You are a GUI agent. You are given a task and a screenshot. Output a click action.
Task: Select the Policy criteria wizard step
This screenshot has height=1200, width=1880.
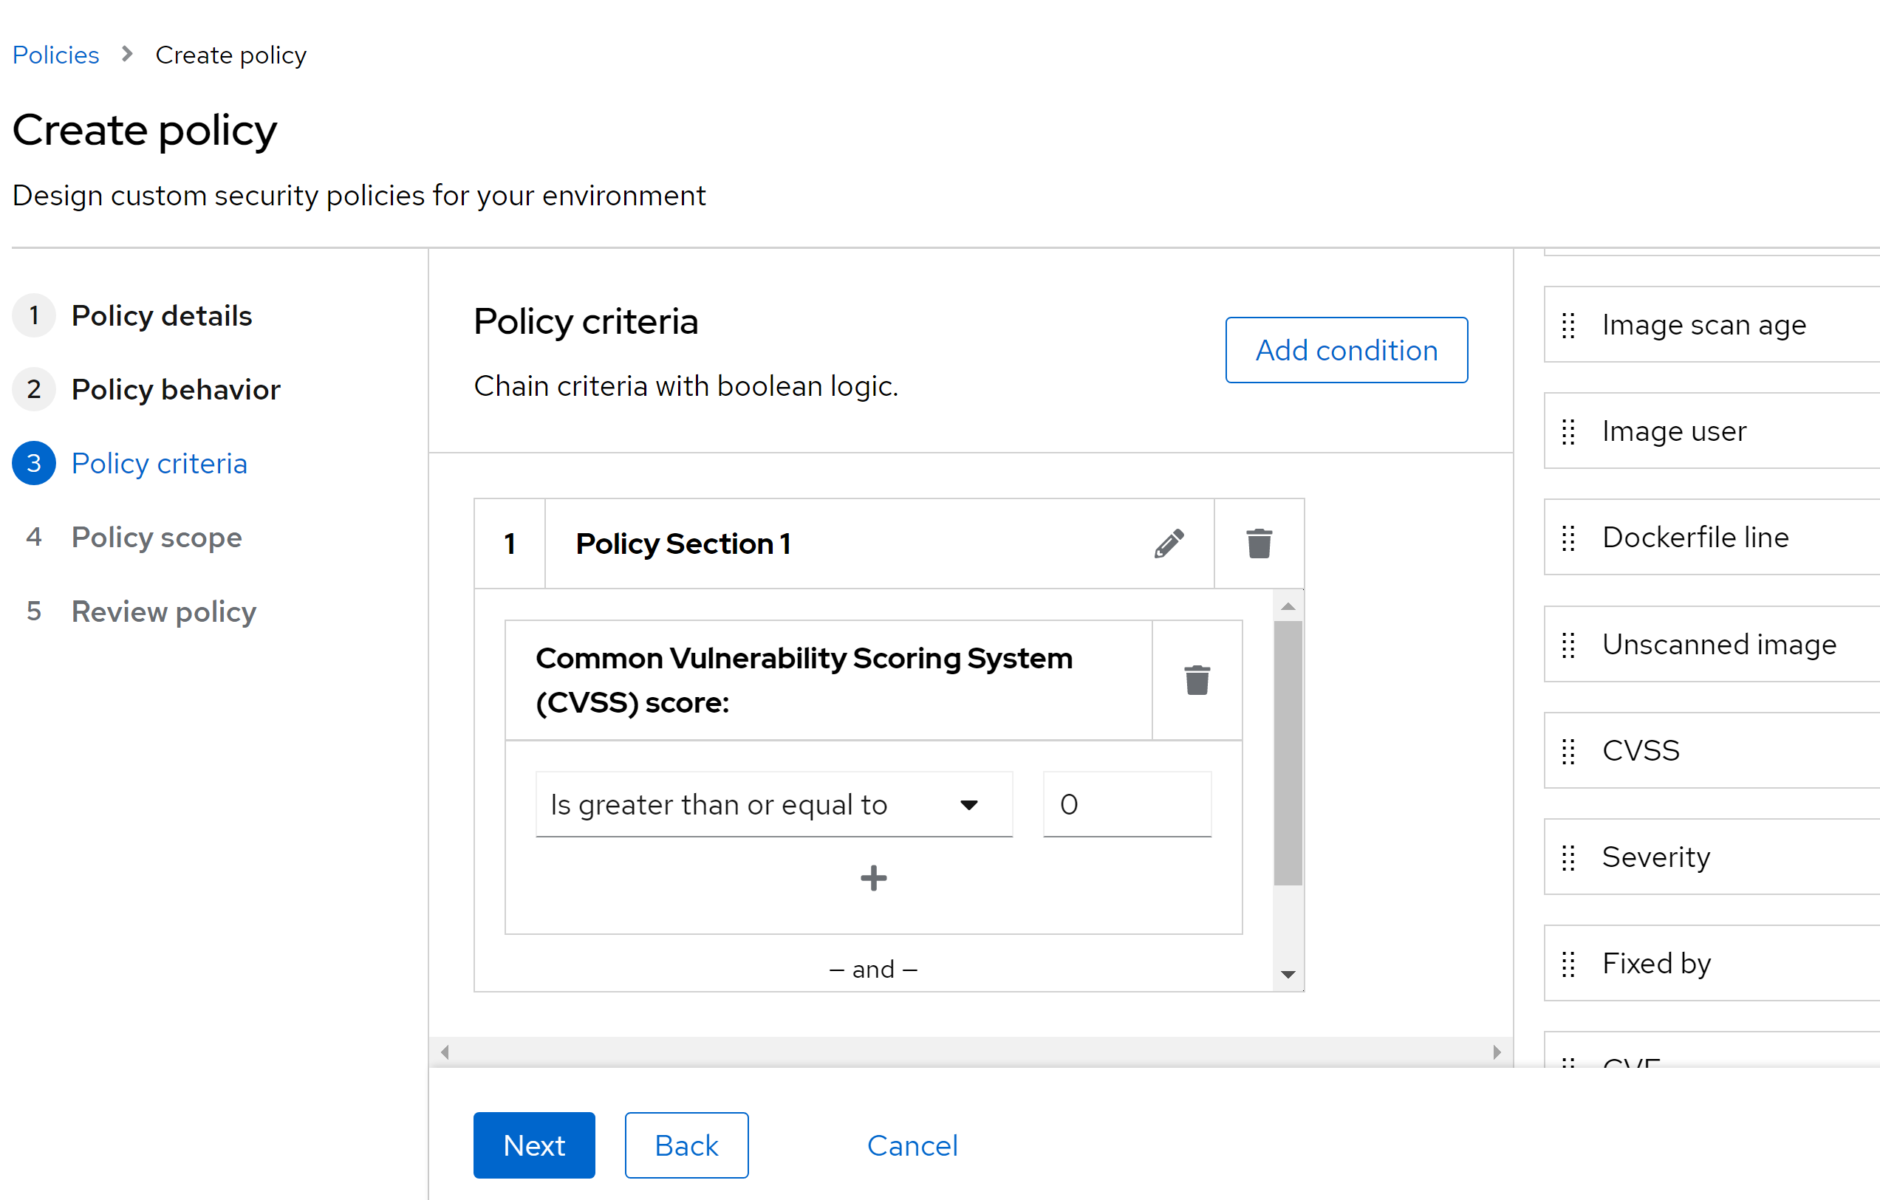click(159, 464)
